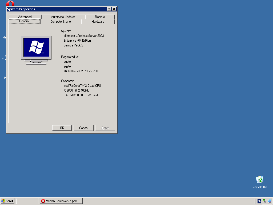The height and width of the screenshot is (205, 273).
Task: Click the Q6600 @ 2.40GHz text
Action: point(77,90)
